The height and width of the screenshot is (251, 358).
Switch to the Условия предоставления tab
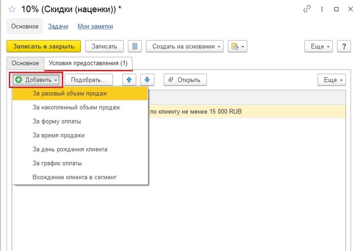pos(88,63)
